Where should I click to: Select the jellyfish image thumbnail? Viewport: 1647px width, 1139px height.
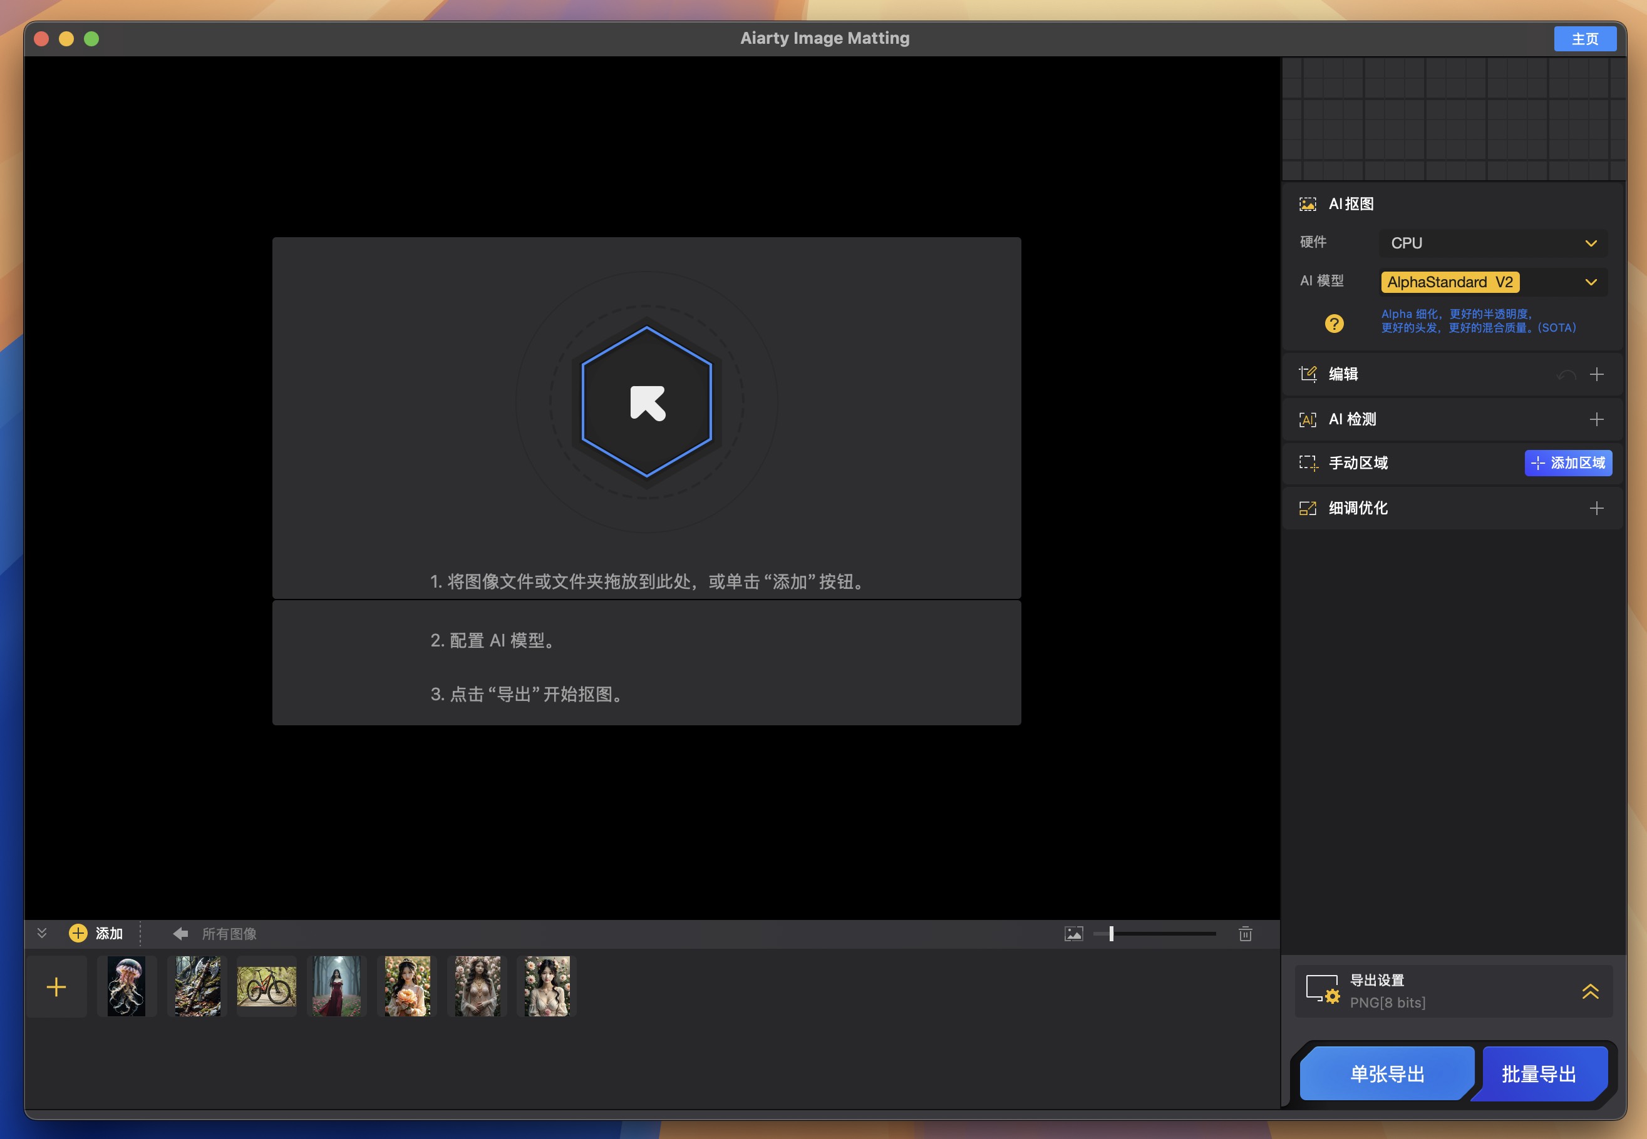(125, 986)
